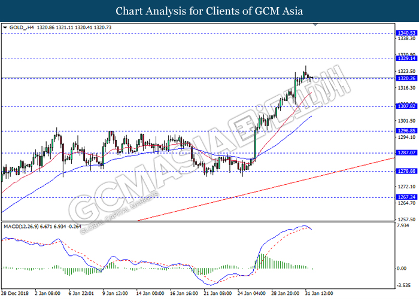The height and width of the screenshot is (299, 419).
Task: Click the 7.934 MACD scale value
Action: coord(403,226)
